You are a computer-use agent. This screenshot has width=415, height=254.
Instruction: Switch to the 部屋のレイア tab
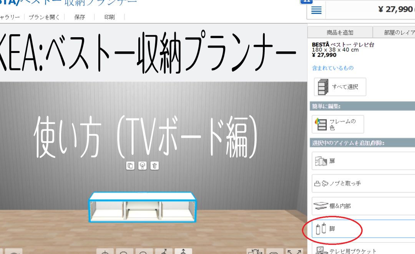coord(394,32)
